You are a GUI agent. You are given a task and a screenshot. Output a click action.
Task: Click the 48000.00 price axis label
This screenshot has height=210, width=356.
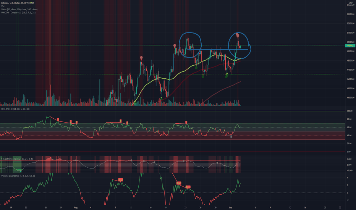point(350,61)
